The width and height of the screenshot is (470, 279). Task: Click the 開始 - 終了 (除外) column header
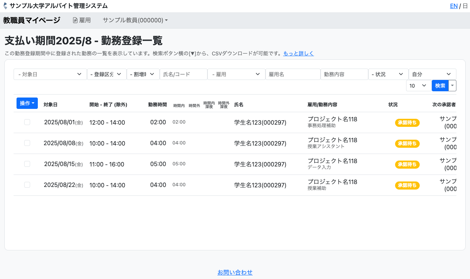(108, 104)
